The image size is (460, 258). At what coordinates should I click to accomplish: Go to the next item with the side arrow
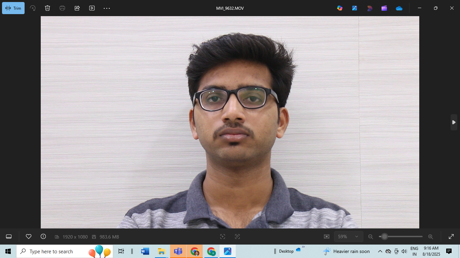(454, 122)
